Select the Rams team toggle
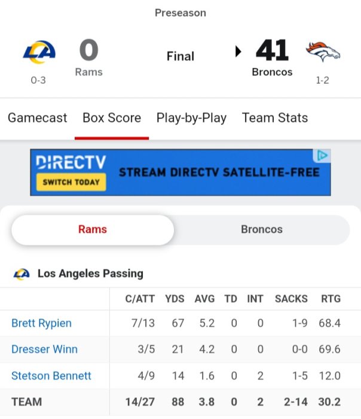Viewport: 361px width, 419px height. (x=93, y=229)
